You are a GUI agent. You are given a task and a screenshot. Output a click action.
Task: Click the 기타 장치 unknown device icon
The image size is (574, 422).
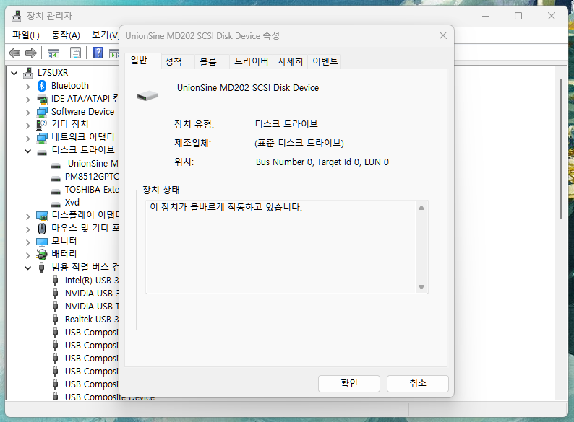pyautogui.click(x=42, y=125)
